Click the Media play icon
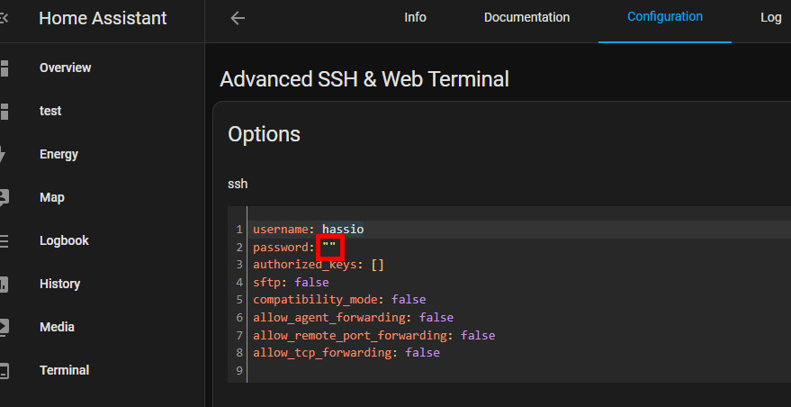Screen dimensions: 791x407 pos(4,327)
